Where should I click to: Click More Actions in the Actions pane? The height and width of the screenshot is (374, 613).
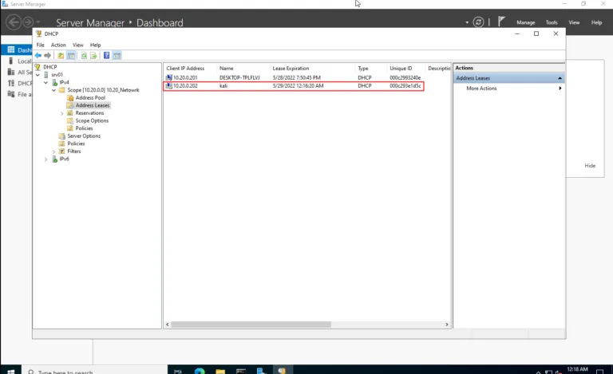(481, 89)
